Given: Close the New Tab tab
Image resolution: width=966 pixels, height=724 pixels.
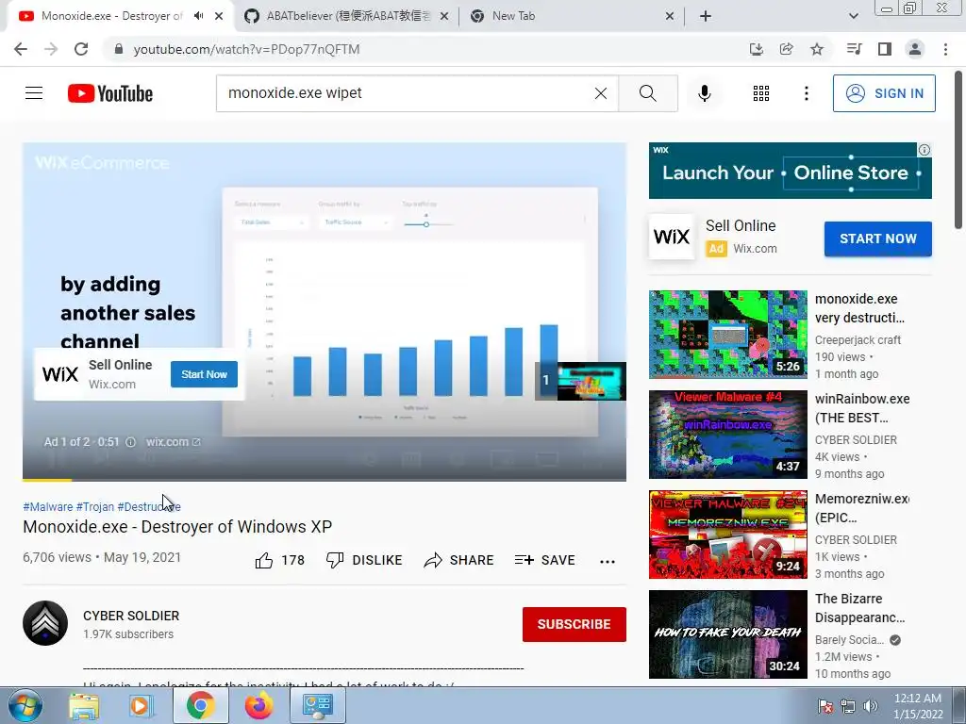Looking at the screenshot, I should [x=670, y=17].
